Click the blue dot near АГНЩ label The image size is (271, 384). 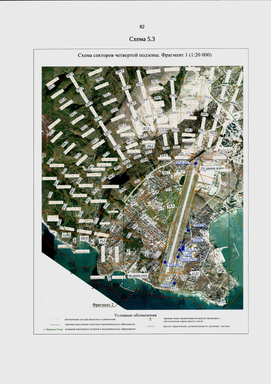174,283
